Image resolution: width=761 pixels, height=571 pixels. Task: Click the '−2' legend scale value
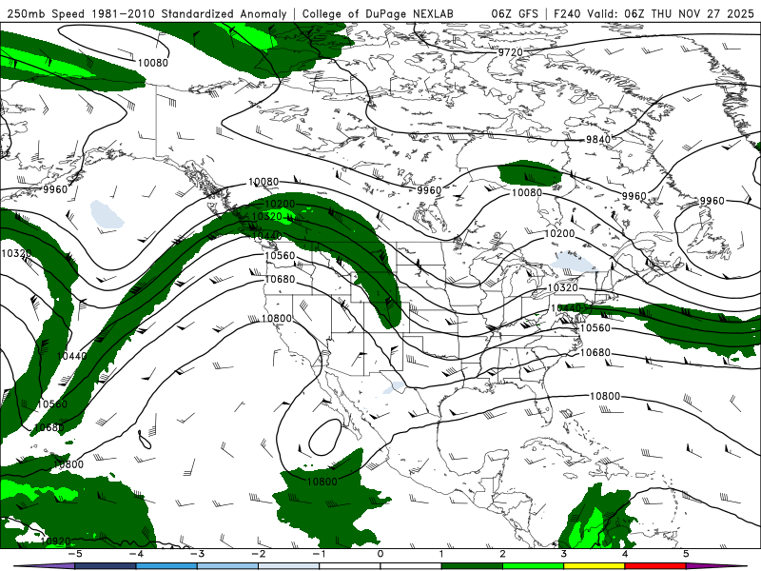[258, 554]
